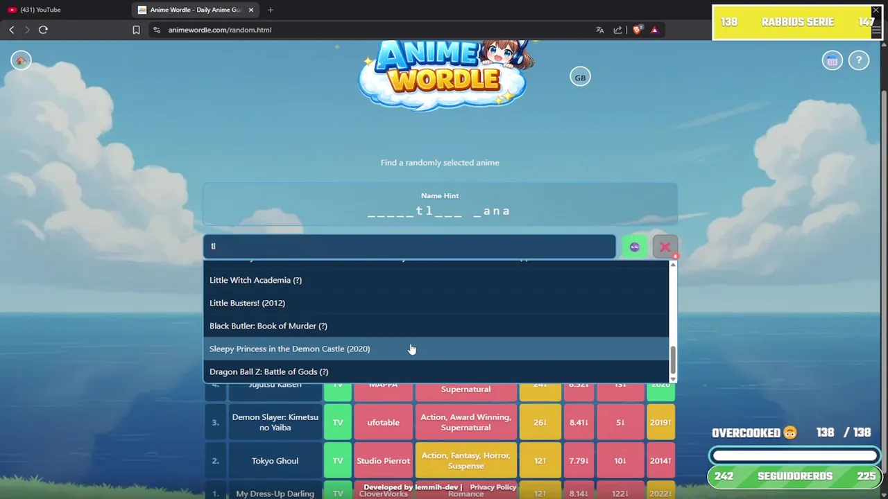Choose Sleepy Princess in the Demon Castle

pyautogui.click(x=436, y=349)
